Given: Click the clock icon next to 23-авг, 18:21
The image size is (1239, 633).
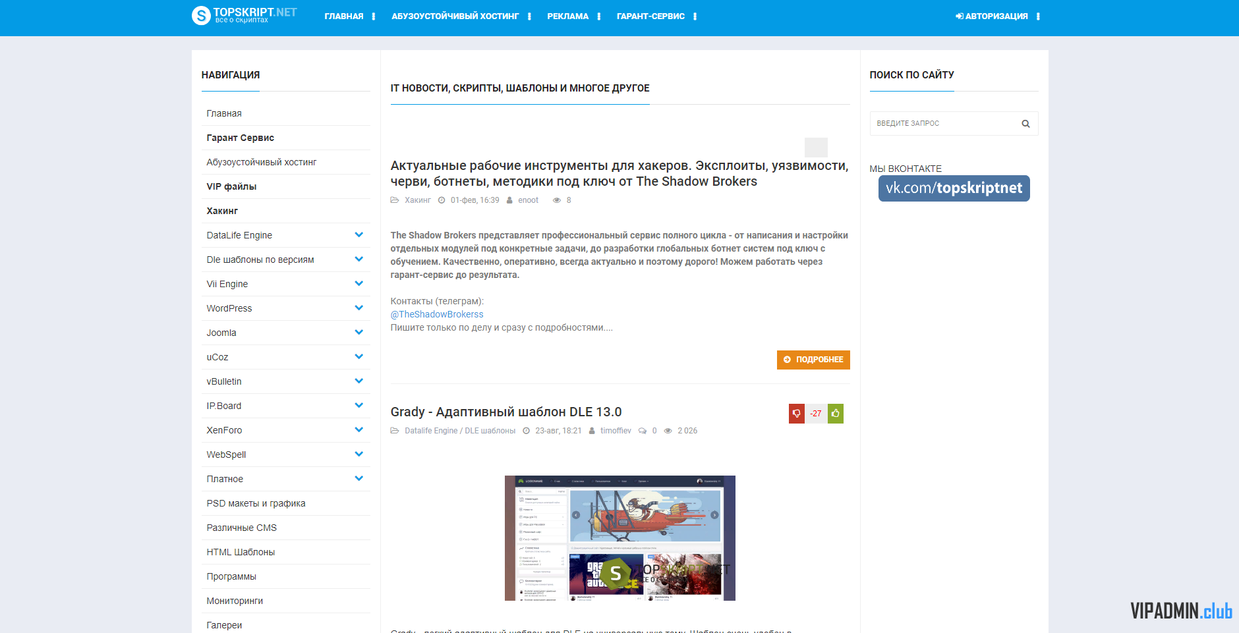Looking at the screenshot, I should (x=527, y=431).
